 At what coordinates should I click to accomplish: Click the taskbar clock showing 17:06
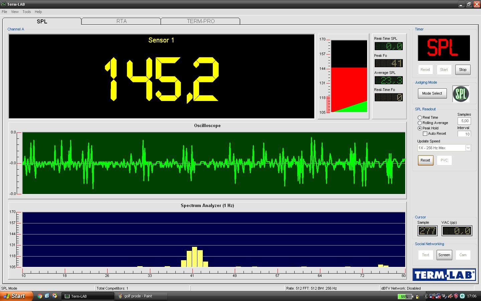[472, 296]
